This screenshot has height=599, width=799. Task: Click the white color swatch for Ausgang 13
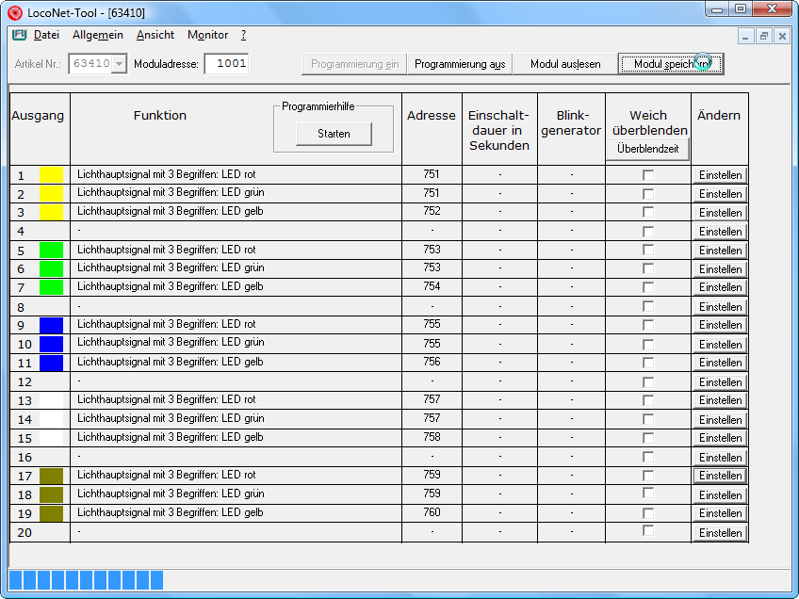(x=52, y=400)
